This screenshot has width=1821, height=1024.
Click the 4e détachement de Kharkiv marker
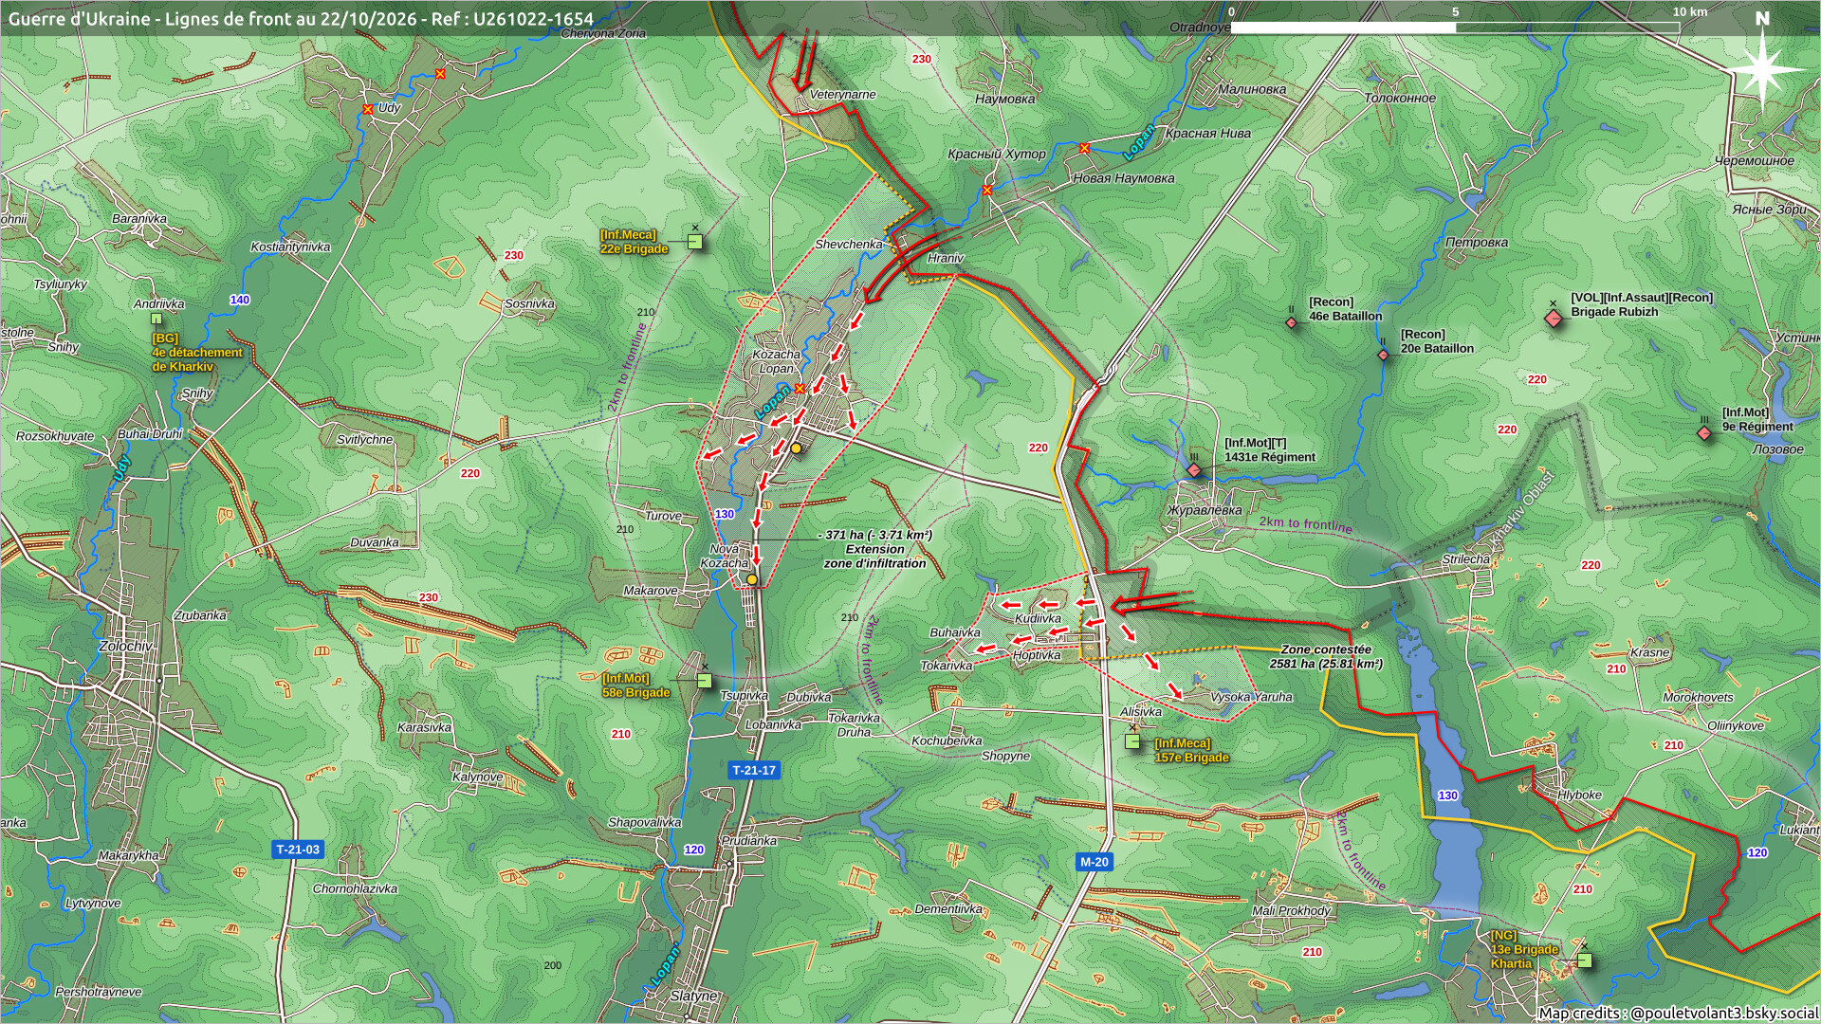point(157,320)
